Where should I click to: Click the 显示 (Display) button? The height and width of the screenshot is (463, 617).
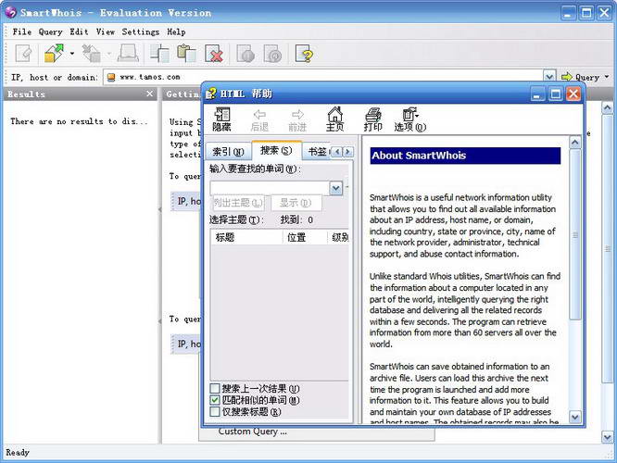pos(296,203)
